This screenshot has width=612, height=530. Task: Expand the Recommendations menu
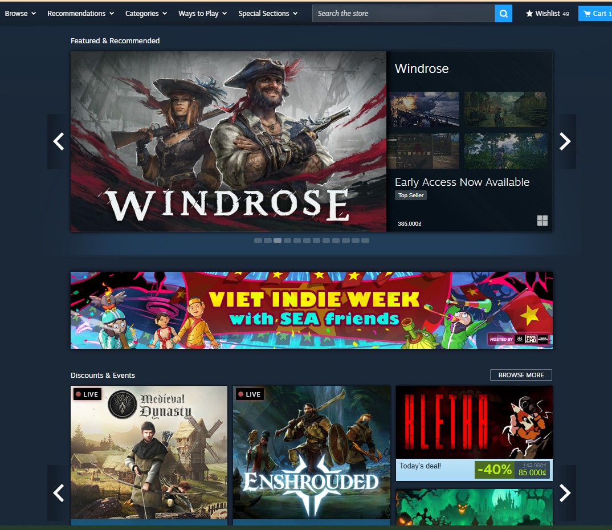(80, 14)
